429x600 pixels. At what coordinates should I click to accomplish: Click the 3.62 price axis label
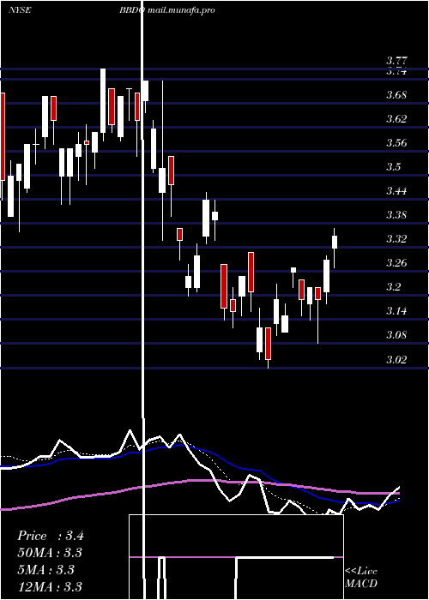396,119
